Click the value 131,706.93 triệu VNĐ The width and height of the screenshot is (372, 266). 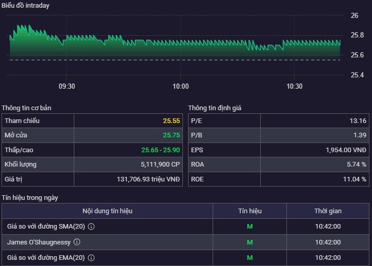[148, 179]
